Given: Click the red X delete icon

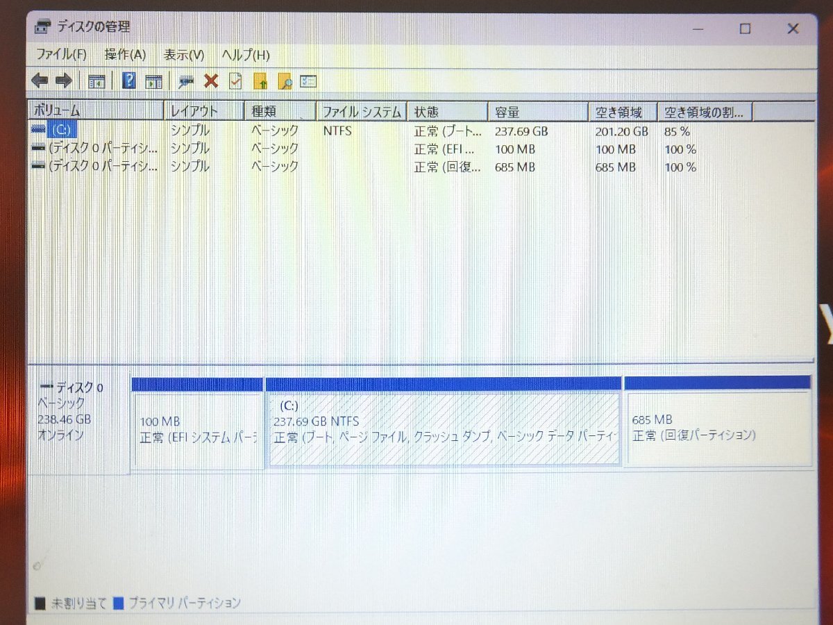Looking at the screenshot, I should point(211,81).
